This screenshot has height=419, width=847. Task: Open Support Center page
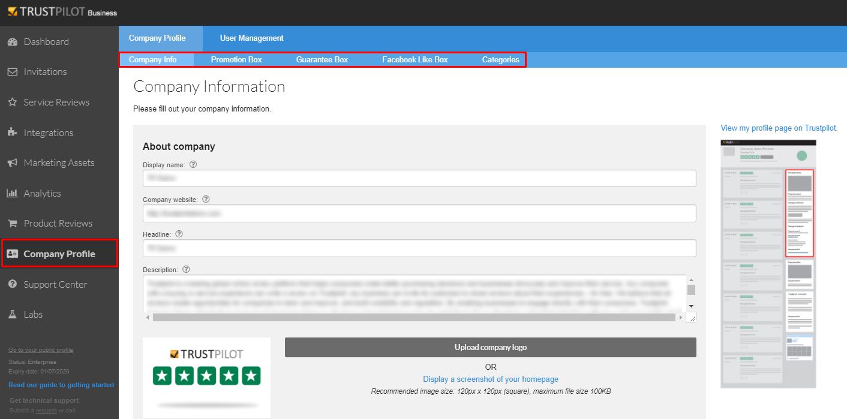coord(55,284)
